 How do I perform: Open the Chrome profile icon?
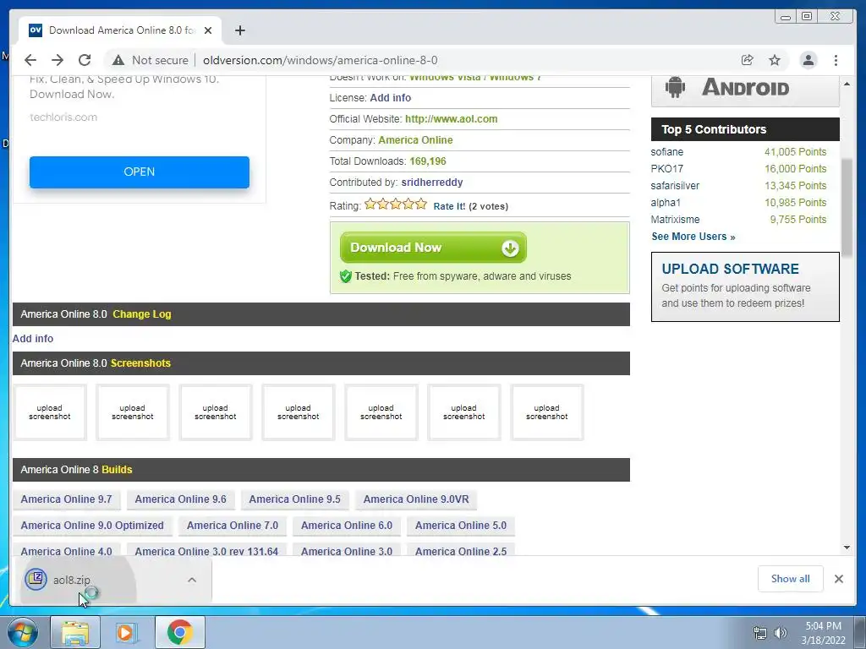[x=808, y=60]
